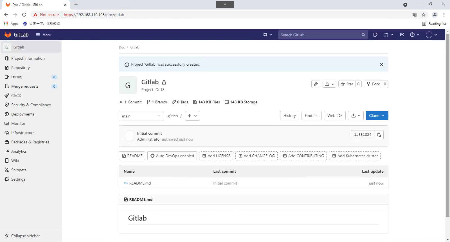The width and height of the screenshot is (450, 242).
Task: Dismiss the project created alert
Action: tap(382, 65)
